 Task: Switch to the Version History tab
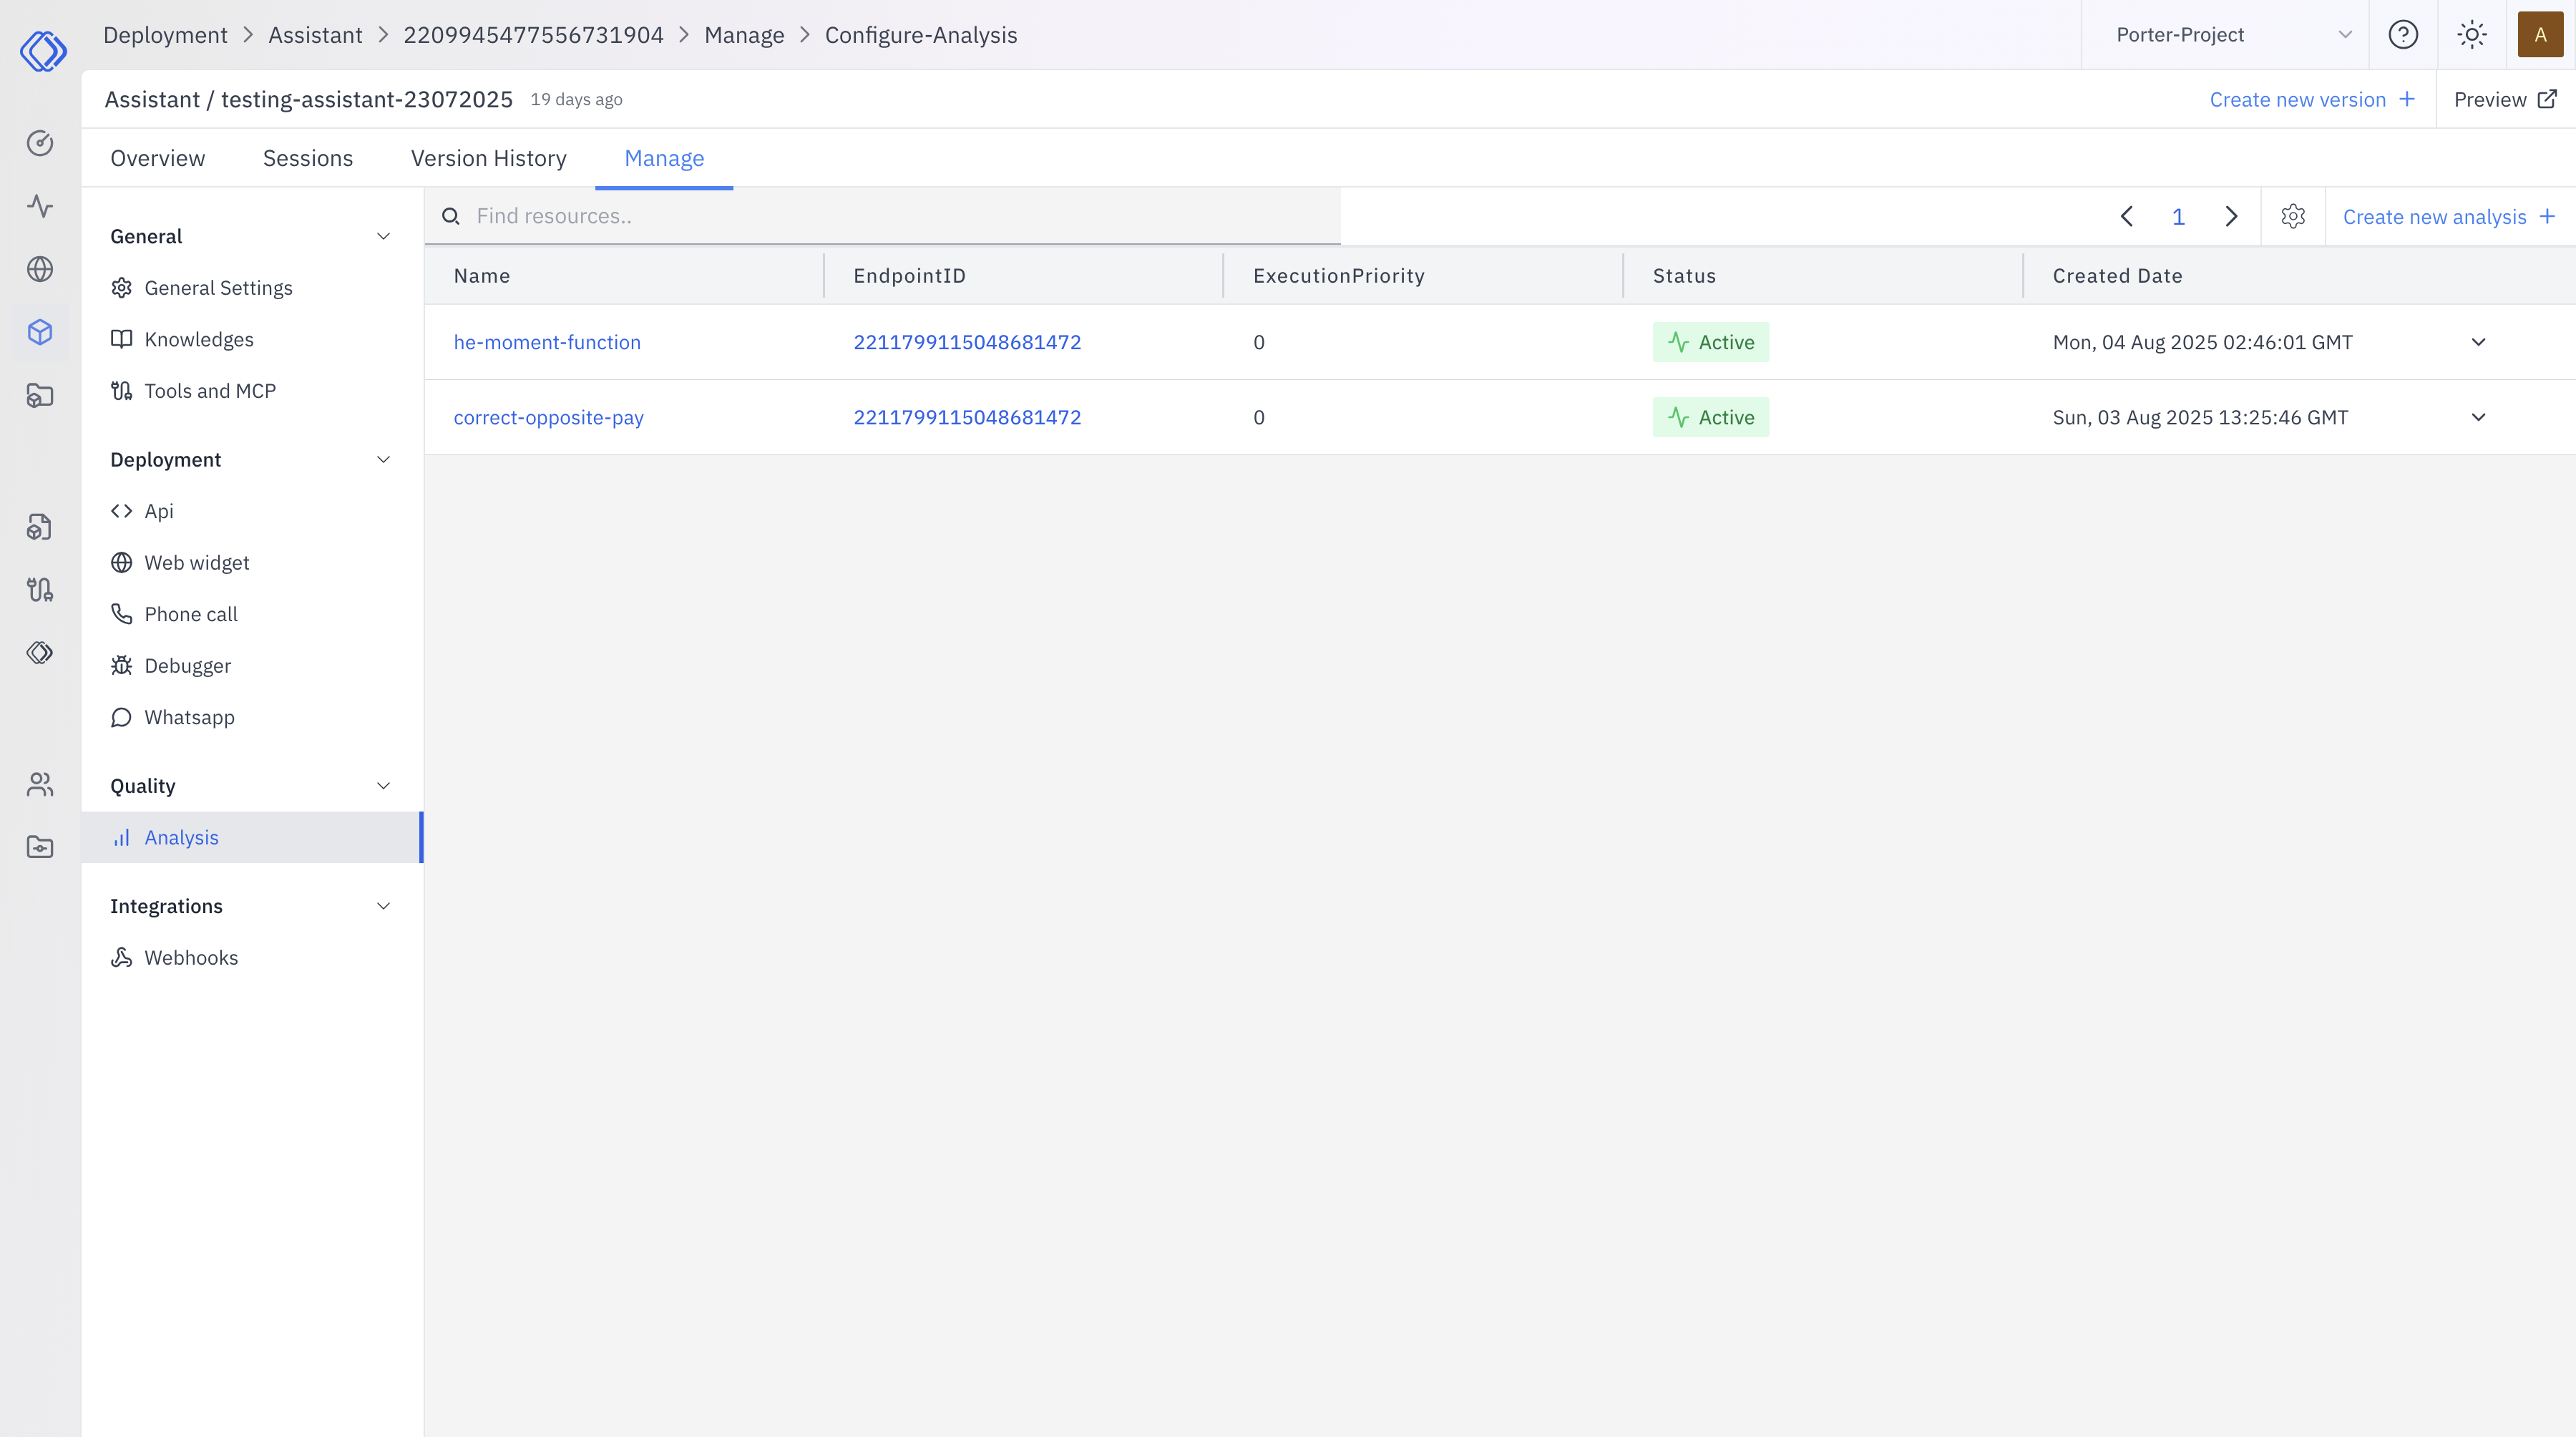(x=488, y=158)
